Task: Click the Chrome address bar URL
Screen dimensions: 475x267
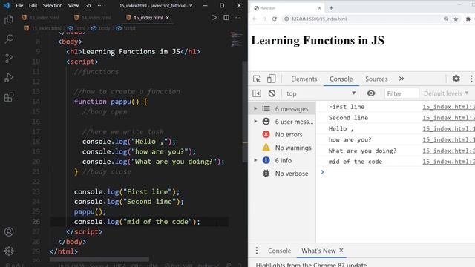Action: tap(319, 19)
